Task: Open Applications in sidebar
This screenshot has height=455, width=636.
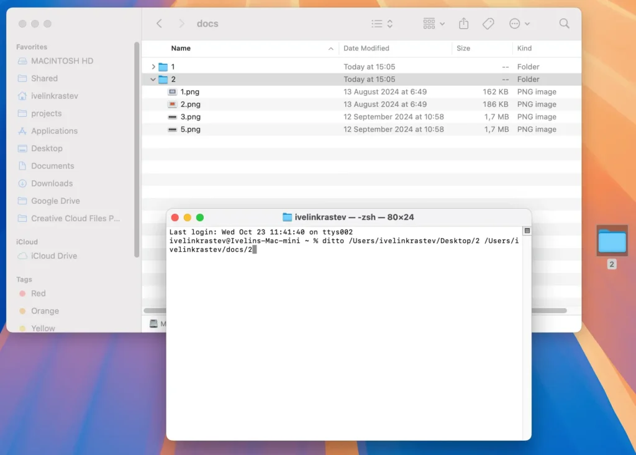Action: point(55,131)
